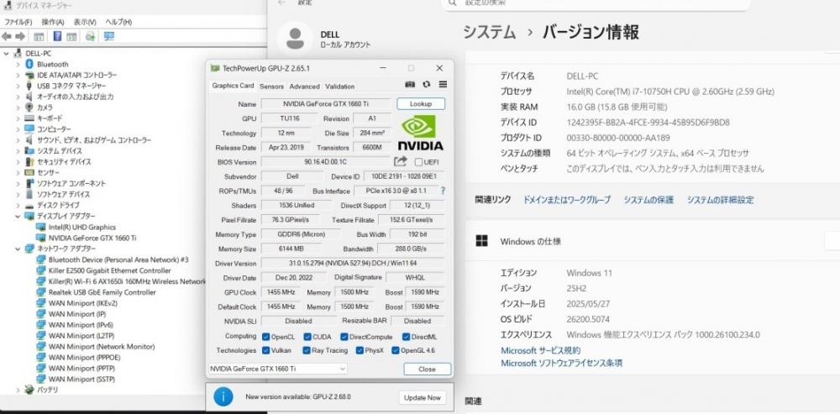Click the Intel(R) UHD Graphics adapter icon
Viewport: 840px width, 414px height.
[40, 227]
